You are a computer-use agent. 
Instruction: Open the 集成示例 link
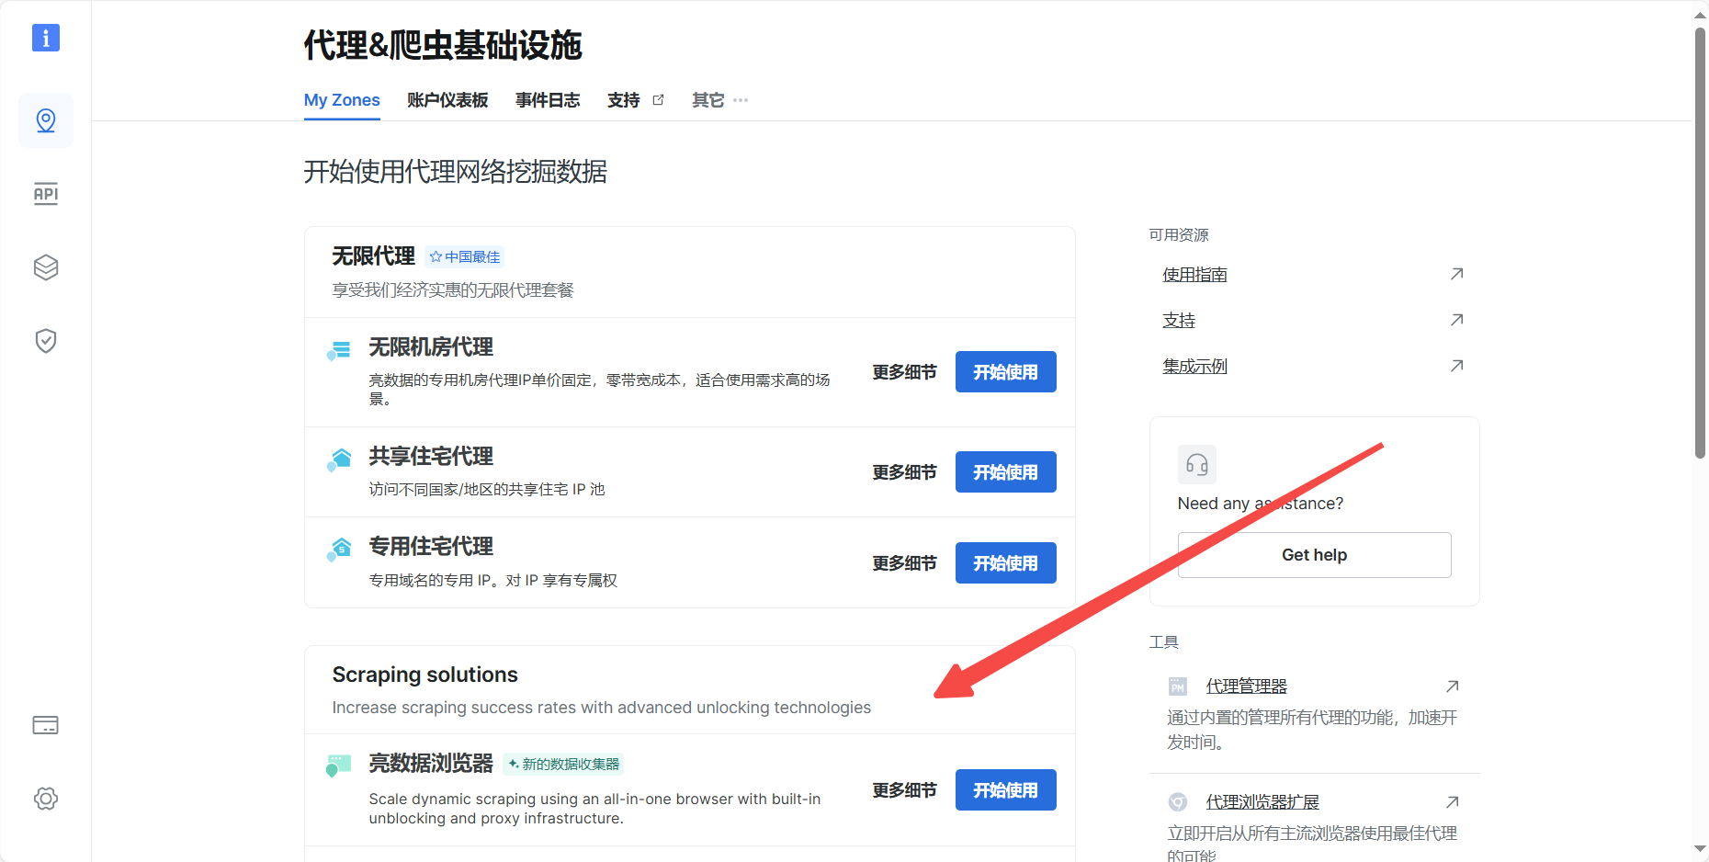[1195, 367]
